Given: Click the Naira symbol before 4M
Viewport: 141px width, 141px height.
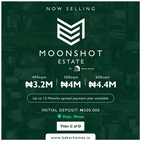Looking at the screenshot, I should tap(64, 85).
